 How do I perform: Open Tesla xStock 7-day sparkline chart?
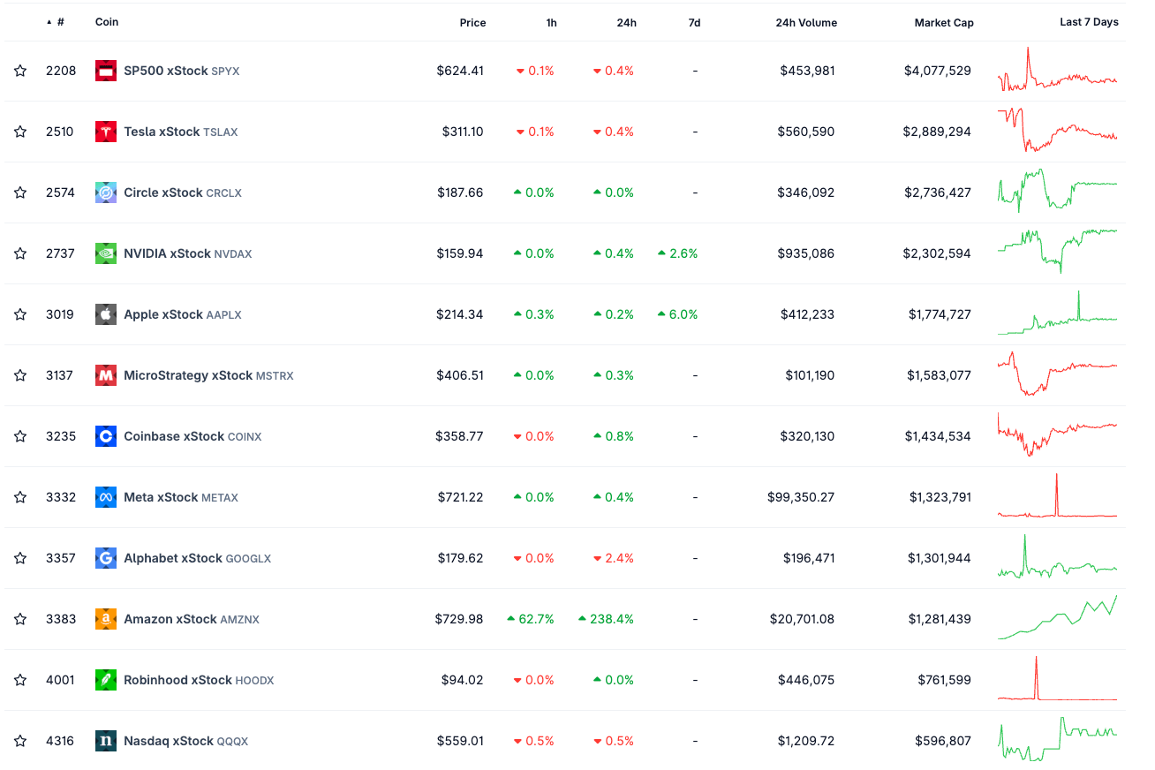1057,131
